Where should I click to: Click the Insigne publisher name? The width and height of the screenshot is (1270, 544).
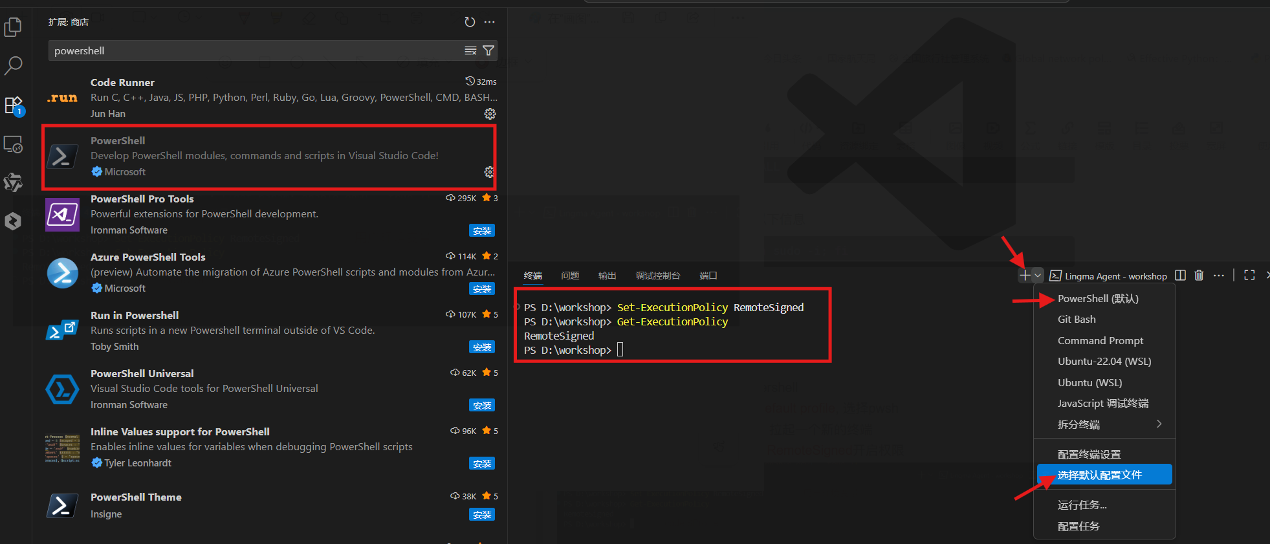[x=106, y=514]
